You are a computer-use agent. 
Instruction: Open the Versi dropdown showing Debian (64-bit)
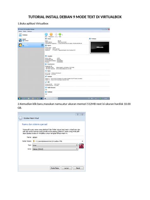[55, 149]
